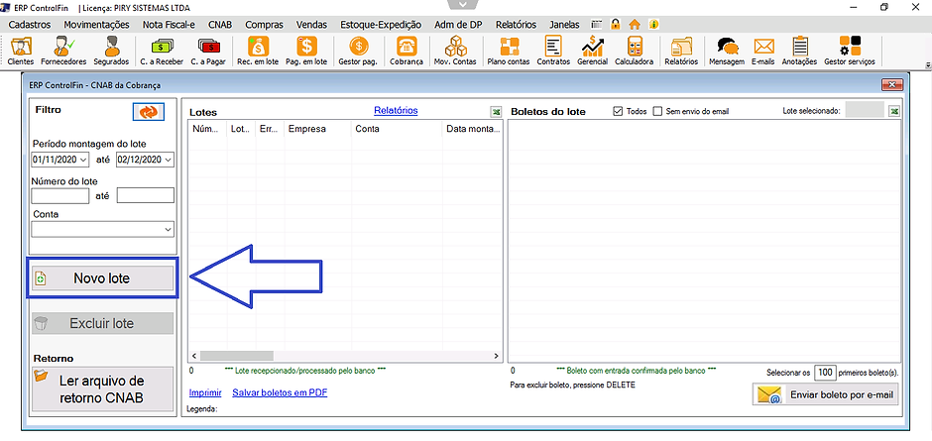Image resolution: width=932 pixels, height=441 pixels.
Task: Open the Estoque-Expedição menu
Action: pyautogui.click(x=381, y=25)
